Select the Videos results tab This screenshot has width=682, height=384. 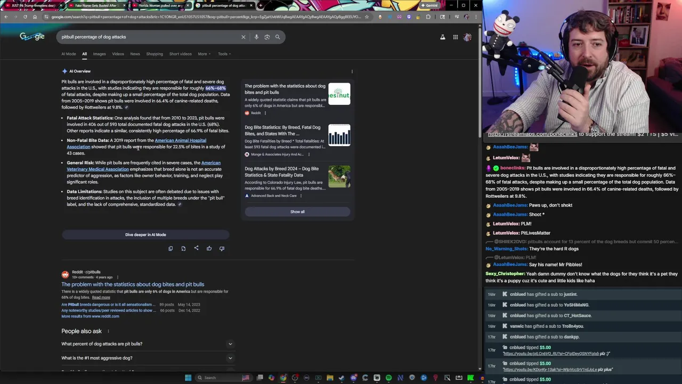click(x=118, y=54)
